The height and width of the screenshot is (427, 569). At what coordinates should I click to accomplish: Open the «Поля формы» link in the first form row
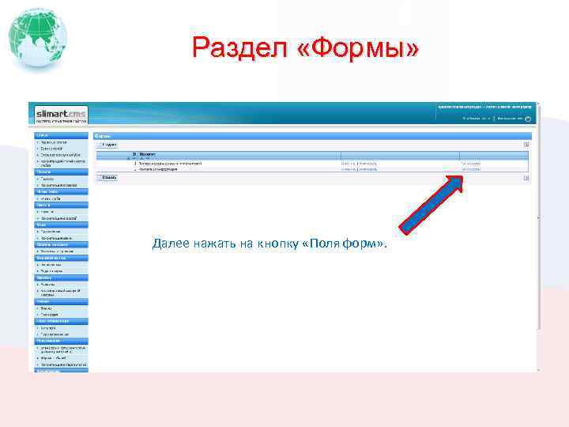[471, 164]
